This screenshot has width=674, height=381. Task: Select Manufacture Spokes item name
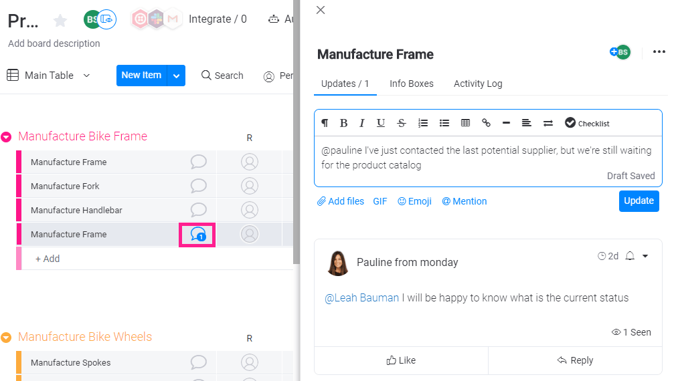pyautogui.click(x=70, y=362)
